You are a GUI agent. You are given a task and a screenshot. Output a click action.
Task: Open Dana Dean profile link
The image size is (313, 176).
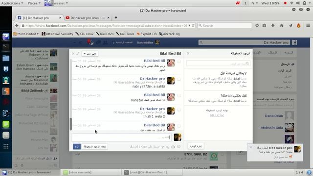coord(274,115)
